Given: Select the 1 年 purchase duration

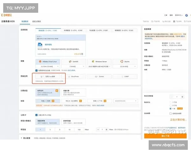Looking at the screenshot, I should coord(171,108).
